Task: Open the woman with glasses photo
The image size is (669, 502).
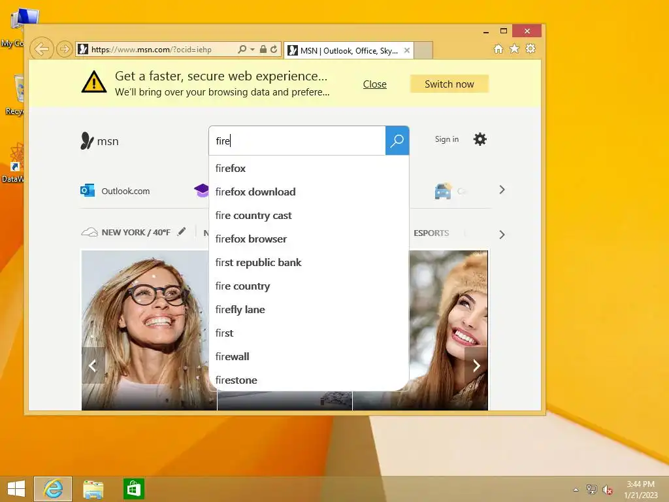Action: coord(145,330)
